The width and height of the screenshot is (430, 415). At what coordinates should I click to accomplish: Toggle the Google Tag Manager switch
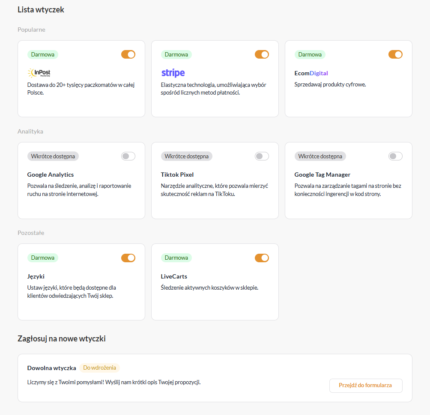click(395, 156)
